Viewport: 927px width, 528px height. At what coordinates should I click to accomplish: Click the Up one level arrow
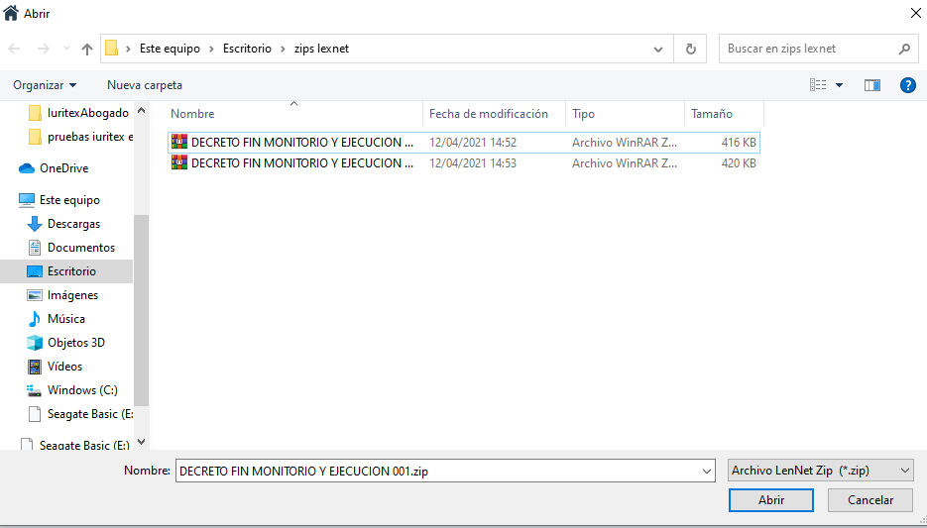pos(87,49)
